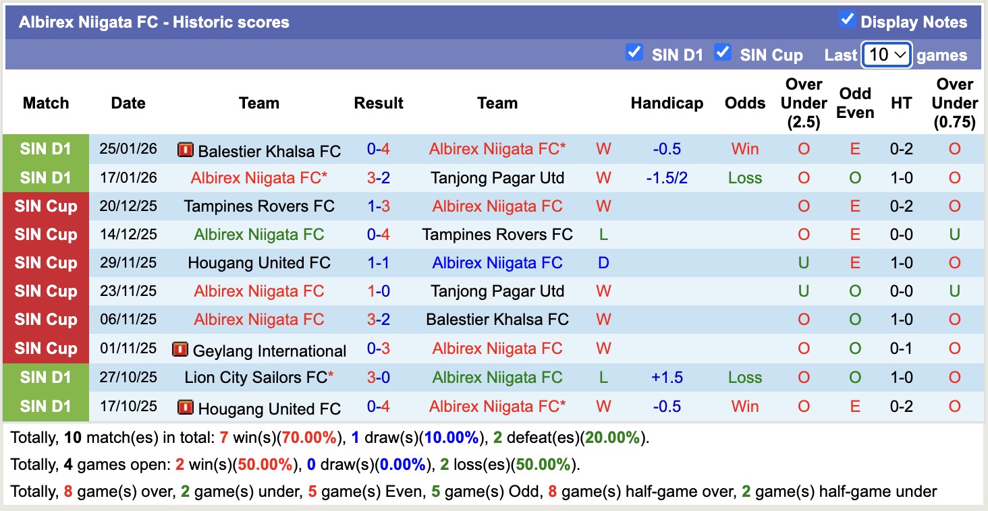Click red card icon beside Balestier Khalsa FC
Screen dimensions: 988x511
(x=185, y=150)
